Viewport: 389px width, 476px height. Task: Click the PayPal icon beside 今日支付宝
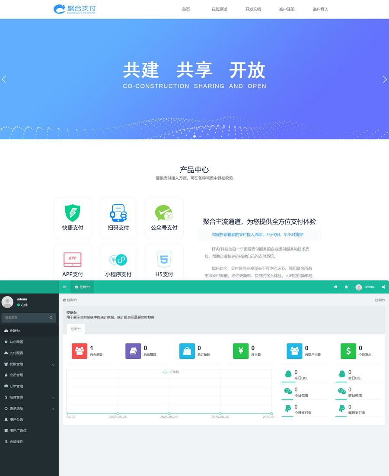[289, 409]
